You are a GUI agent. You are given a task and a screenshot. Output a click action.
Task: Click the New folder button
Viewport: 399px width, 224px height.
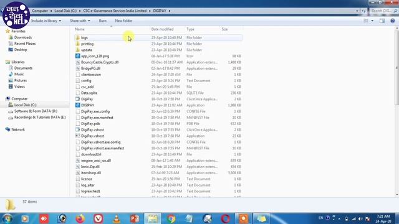coord(123,21)
